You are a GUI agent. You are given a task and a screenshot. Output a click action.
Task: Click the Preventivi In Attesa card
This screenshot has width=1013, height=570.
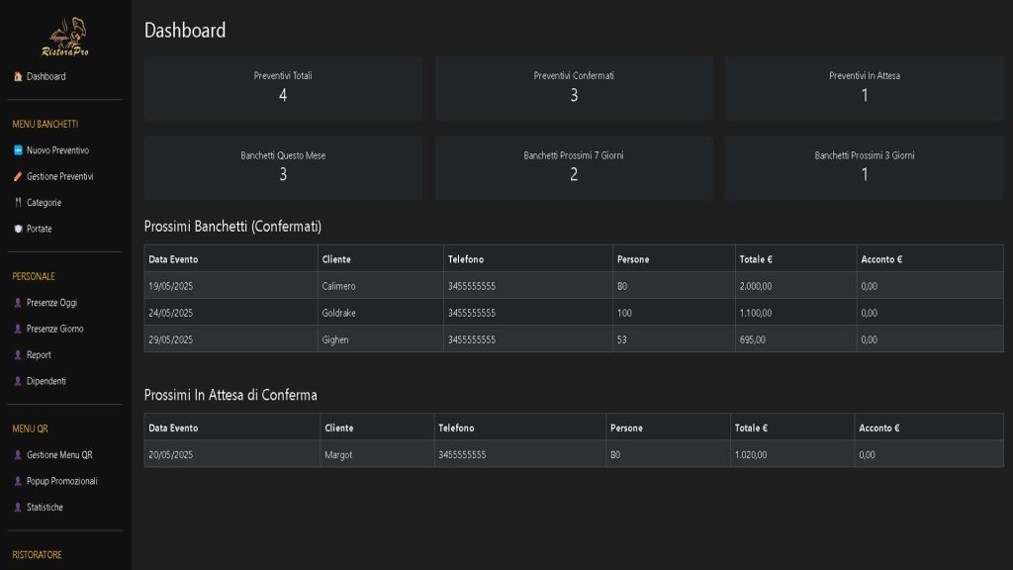[864, 88]
